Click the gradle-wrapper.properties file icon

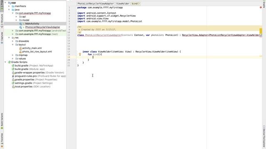coord(13,73)
